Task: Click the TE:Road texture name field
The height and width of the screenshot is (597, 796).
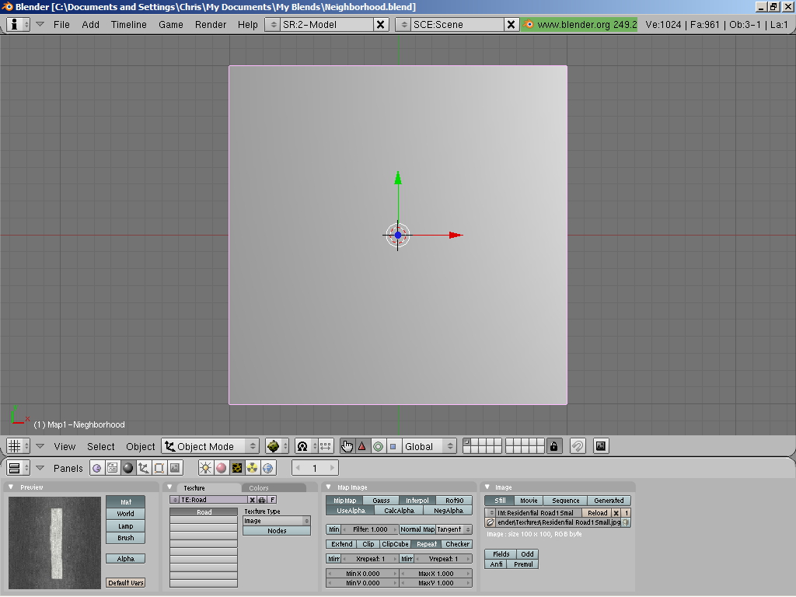Action: tap(213, 500)
